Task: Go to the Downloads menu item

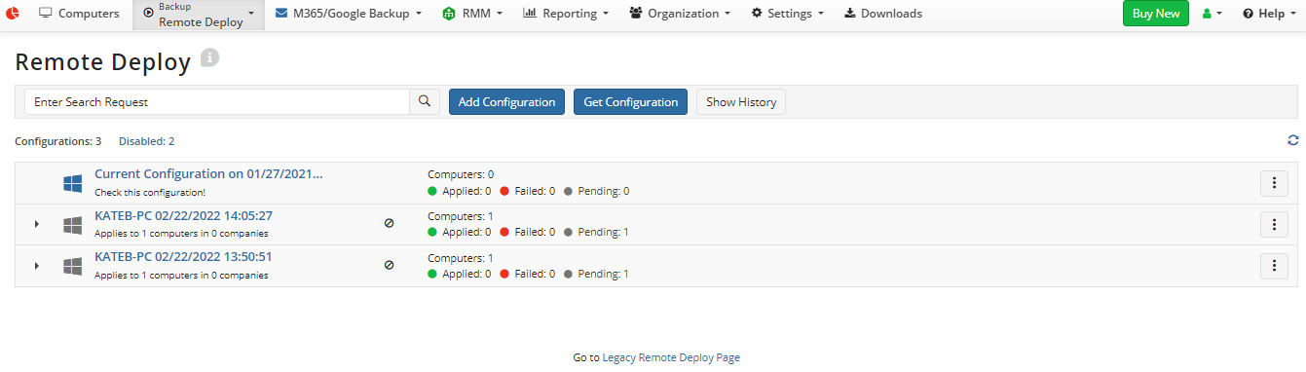Action: [882, 14]
